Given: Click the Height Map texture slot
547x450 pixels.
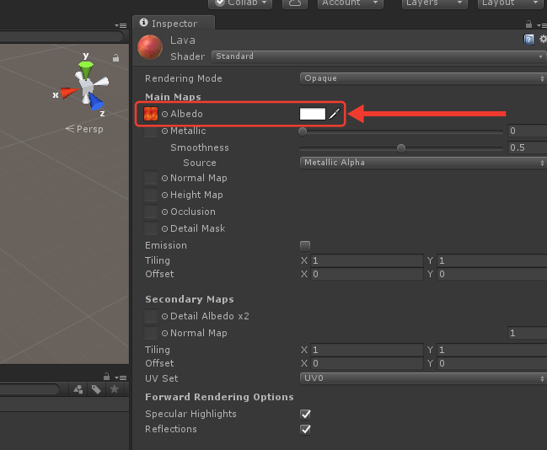Looking at the screenshot, I should tap(151, 195).
